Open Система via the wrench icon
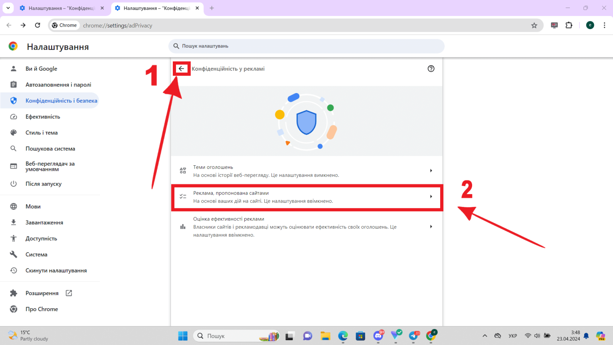The width and height of the screenshot is (613, 345). point(14,254)
